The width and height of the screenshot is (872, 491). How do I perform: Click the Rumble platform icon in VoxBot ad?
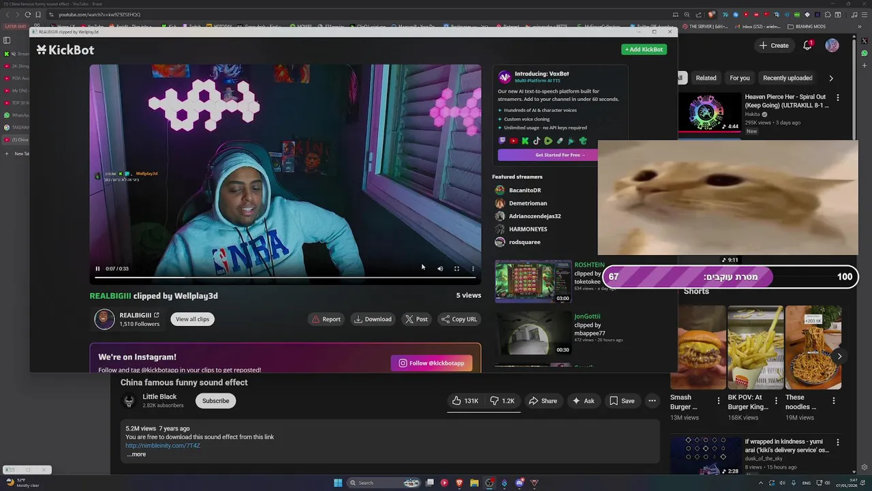point(548,141)
